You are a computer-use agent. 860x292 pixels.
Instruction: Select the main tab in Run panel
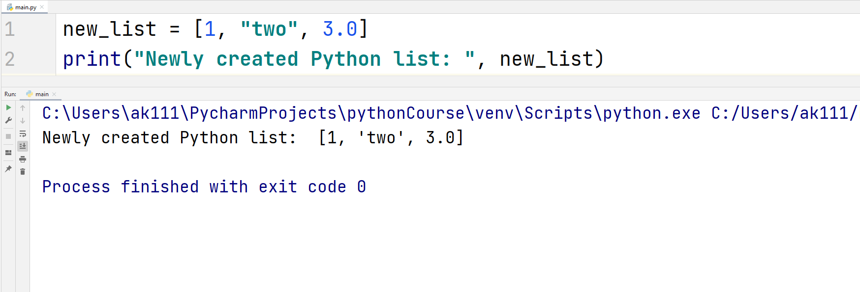tap(38, 94)
